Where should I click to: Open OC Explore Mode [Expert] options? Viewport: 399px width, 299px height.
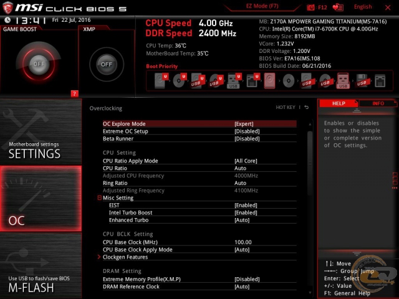[199, 124]
